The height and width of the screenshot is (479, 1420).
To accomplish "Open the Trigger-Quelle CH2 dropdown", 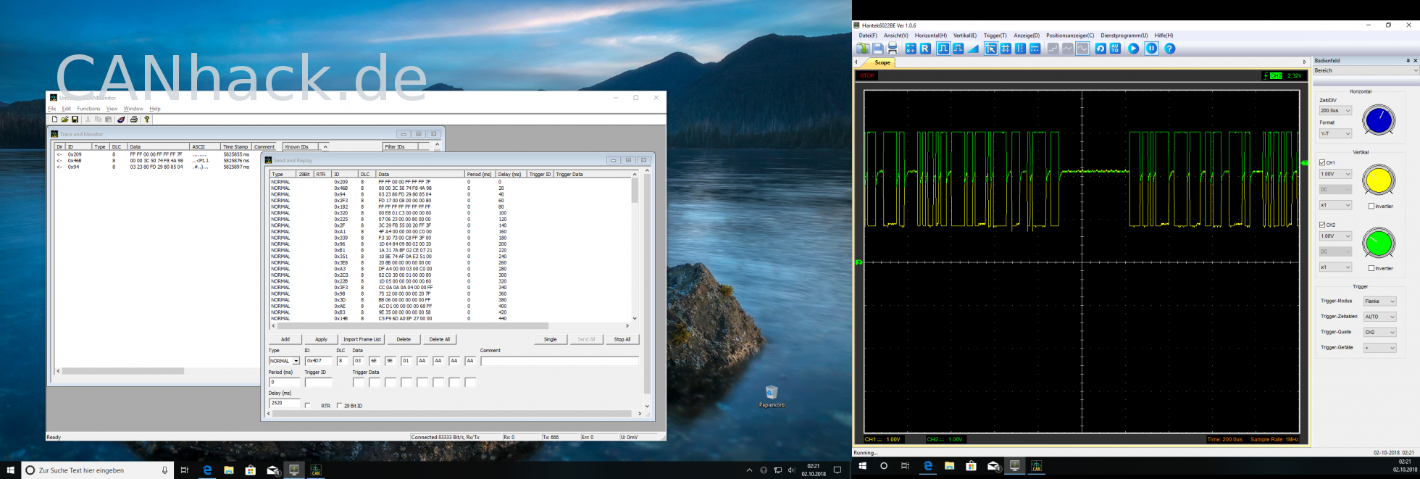I will click(x=1379, y=333).
